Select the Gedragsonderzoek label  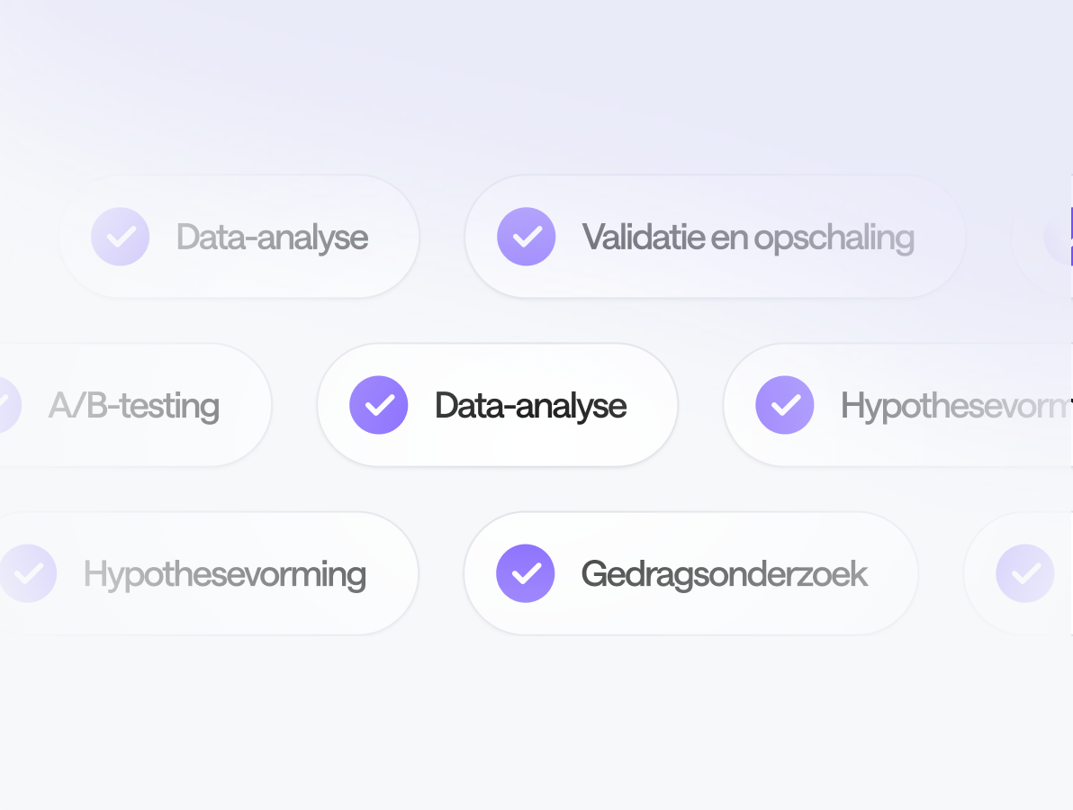(725, 574)
